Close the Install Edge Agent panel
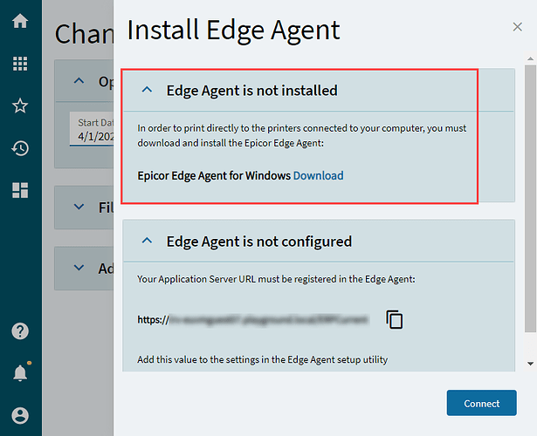Viewport: 537px width, 436px height. [518, 27]
